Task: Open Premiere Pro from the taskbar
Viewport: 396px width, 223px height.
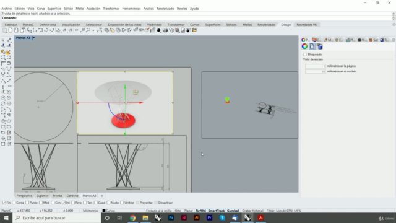Action: [x=209, y=217]
